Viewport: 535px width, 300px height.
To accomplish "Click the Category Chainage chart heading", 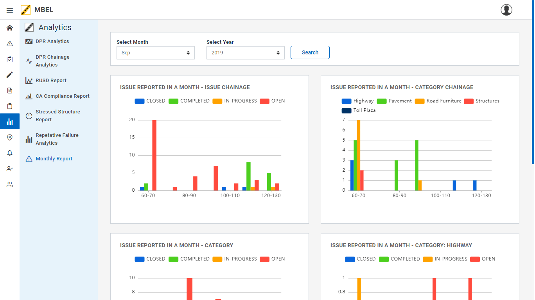I will click(402, 87).
